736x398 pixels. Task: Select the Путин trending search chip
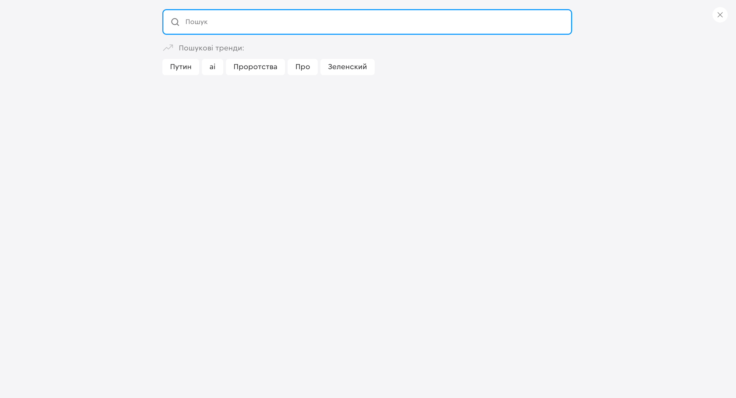pyautogui.click(x=181, y=67)
